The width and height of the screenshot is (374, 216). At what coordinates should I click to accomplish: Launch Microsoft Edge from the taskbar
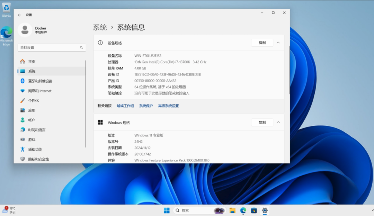[x=243, y=210]
